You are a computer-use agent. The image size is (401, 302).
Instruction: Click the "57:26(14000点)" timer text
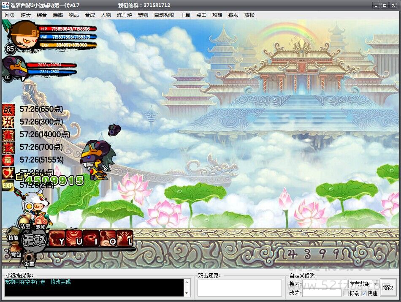(x=45, y=134)
